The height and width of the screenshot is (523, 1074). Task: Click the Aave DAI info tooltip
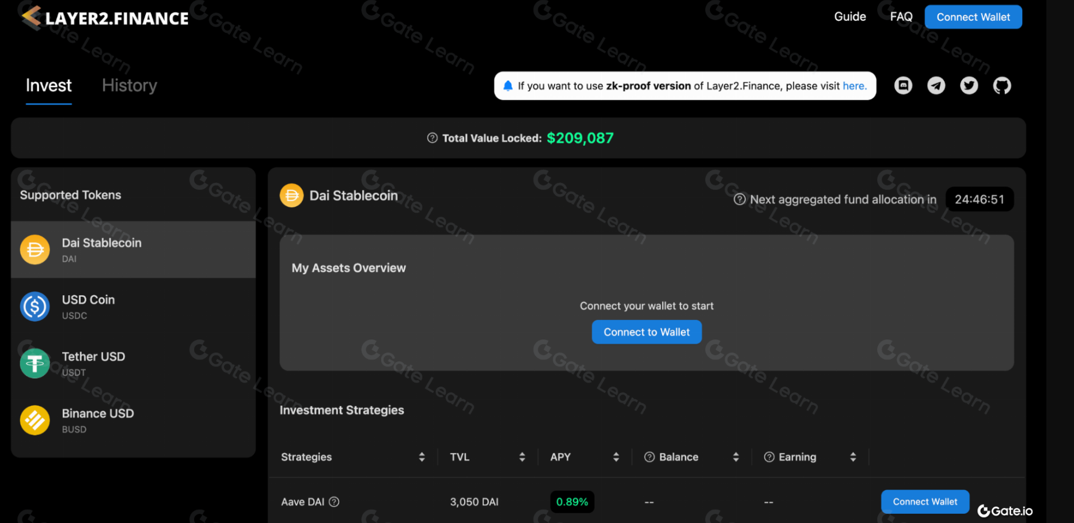click(335, 502)
